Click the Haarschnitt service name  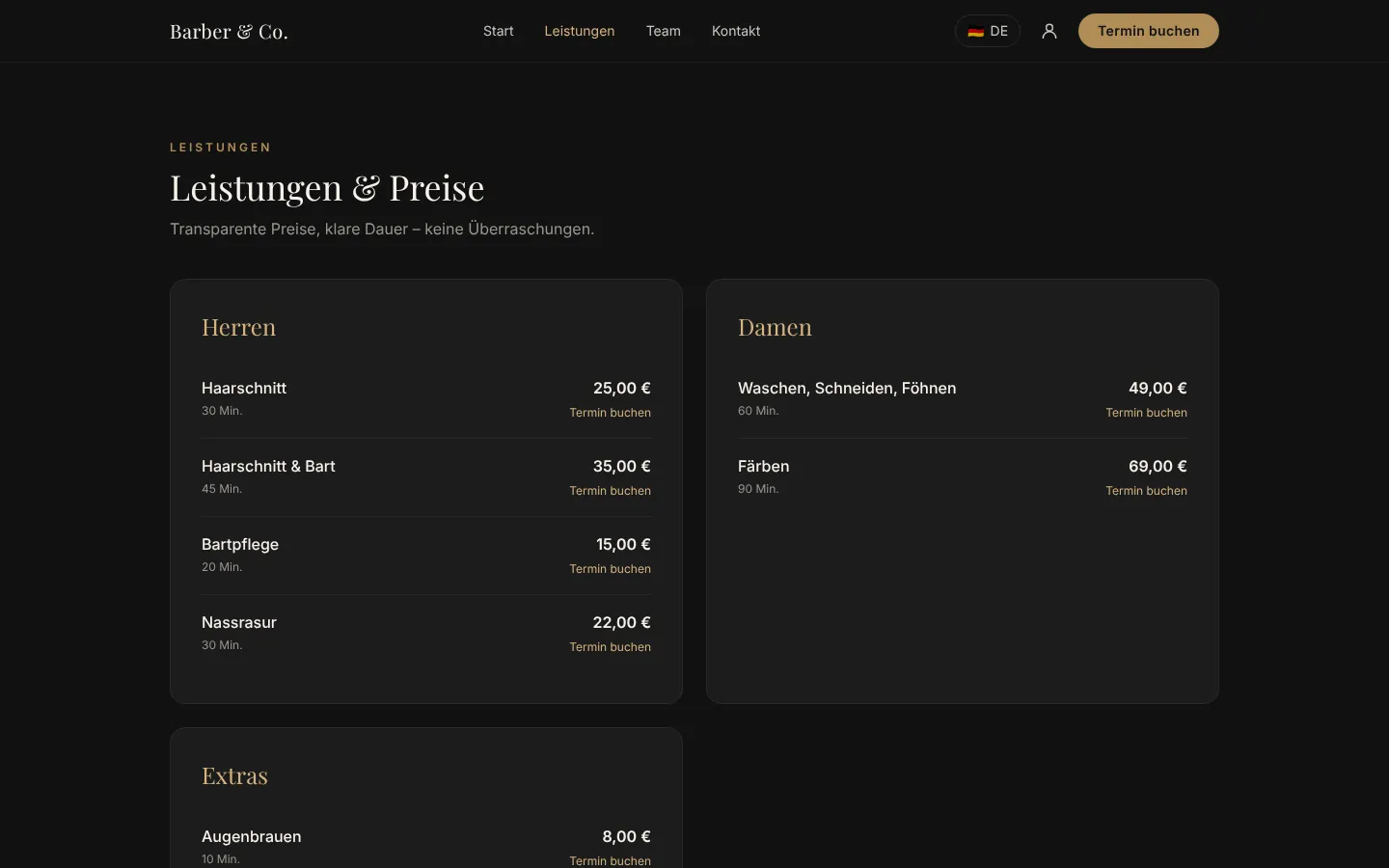[244, 388]
